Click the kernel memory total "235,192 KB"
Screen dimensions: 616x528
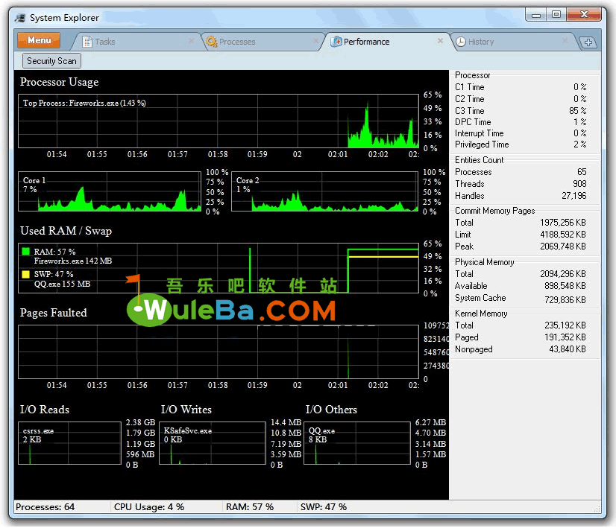(565, 325)
